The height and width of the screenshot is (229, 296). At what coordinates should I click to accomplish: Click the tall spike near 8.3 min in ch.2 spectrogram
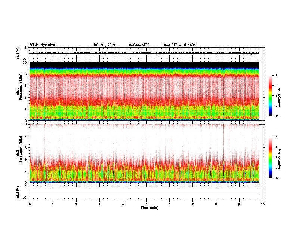223,153
